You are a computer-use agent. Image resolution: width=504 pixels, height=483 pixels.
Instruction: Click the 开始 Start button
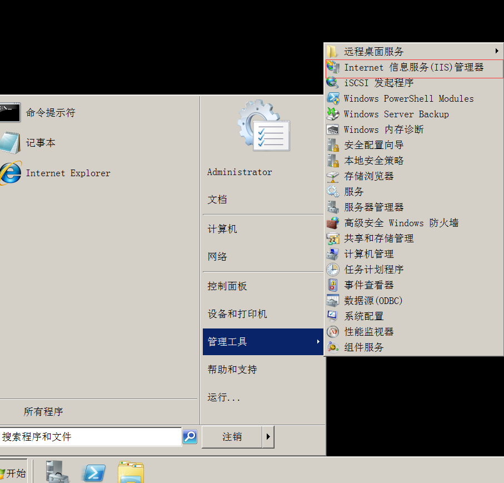[13, 472]
